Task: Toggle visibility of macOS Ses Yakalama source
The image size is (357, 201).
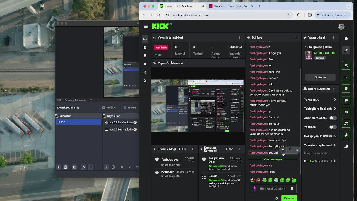Action: point(135,122)
